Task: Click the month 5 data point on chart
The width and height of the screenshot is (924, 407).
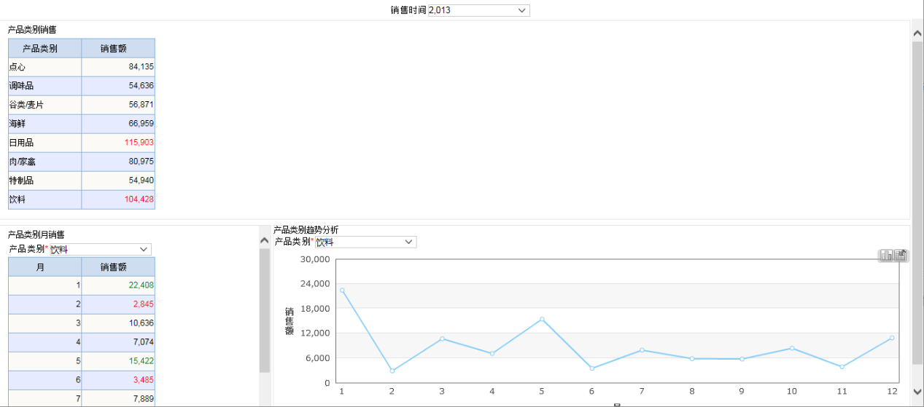Action: point(542,319)
